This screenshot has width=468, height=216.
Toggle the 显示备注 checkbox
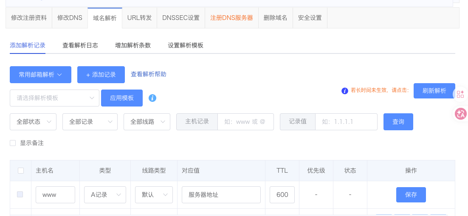point(13,143)
